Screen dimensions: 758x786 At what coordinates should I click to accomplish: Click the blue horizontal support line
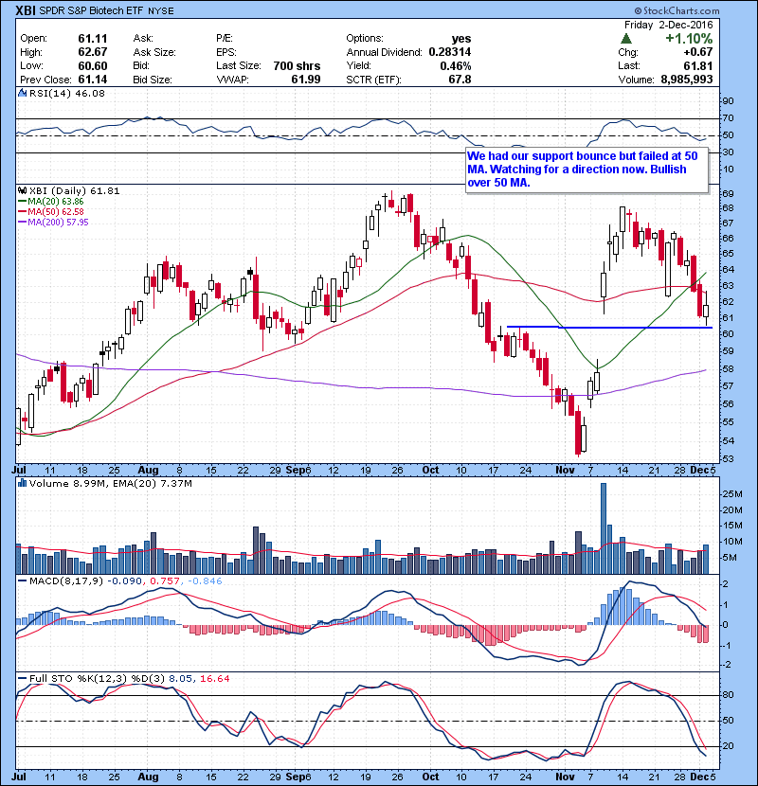(609, 328)
